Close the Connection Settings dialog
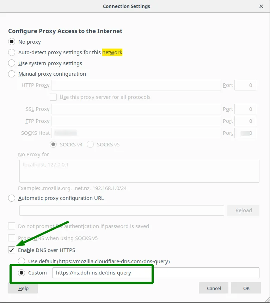 click(x=261, y=6)
